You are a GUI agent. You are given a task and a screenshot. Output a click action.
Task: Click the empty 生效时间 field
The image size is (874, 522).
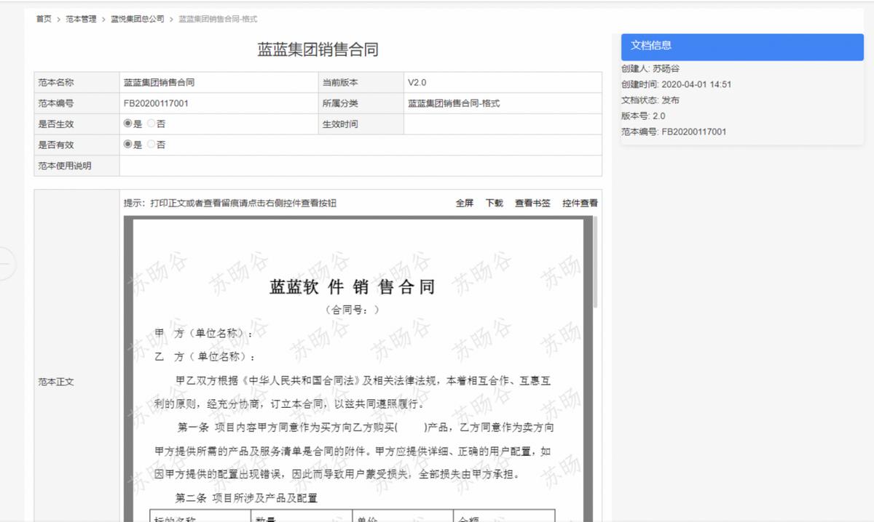click(x=503, y=124)
